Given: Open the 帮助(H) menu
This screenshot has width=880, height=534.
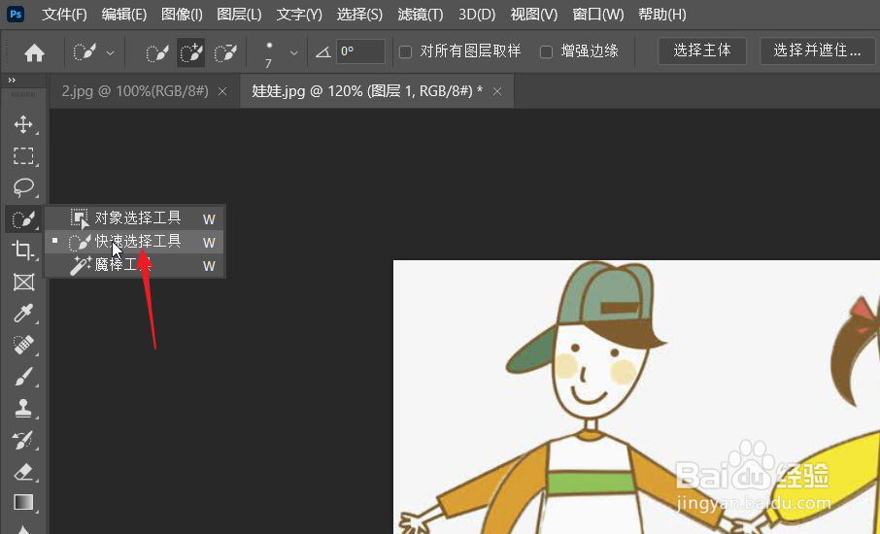Looking at the screenshot, I should 662,14.
